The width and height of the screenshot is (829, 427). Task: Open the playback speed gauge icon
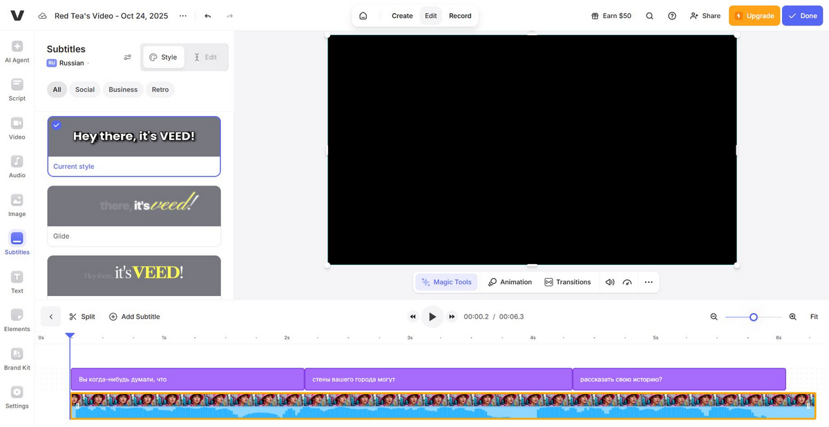[627, 282]
